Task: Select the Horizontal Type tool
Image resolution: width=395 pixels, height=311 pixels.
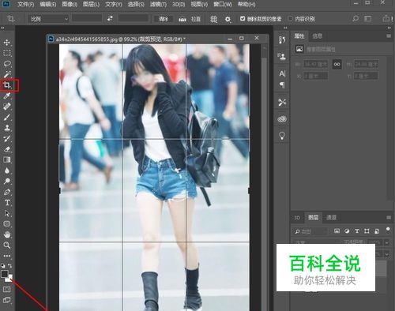Action: pos(7,203)
